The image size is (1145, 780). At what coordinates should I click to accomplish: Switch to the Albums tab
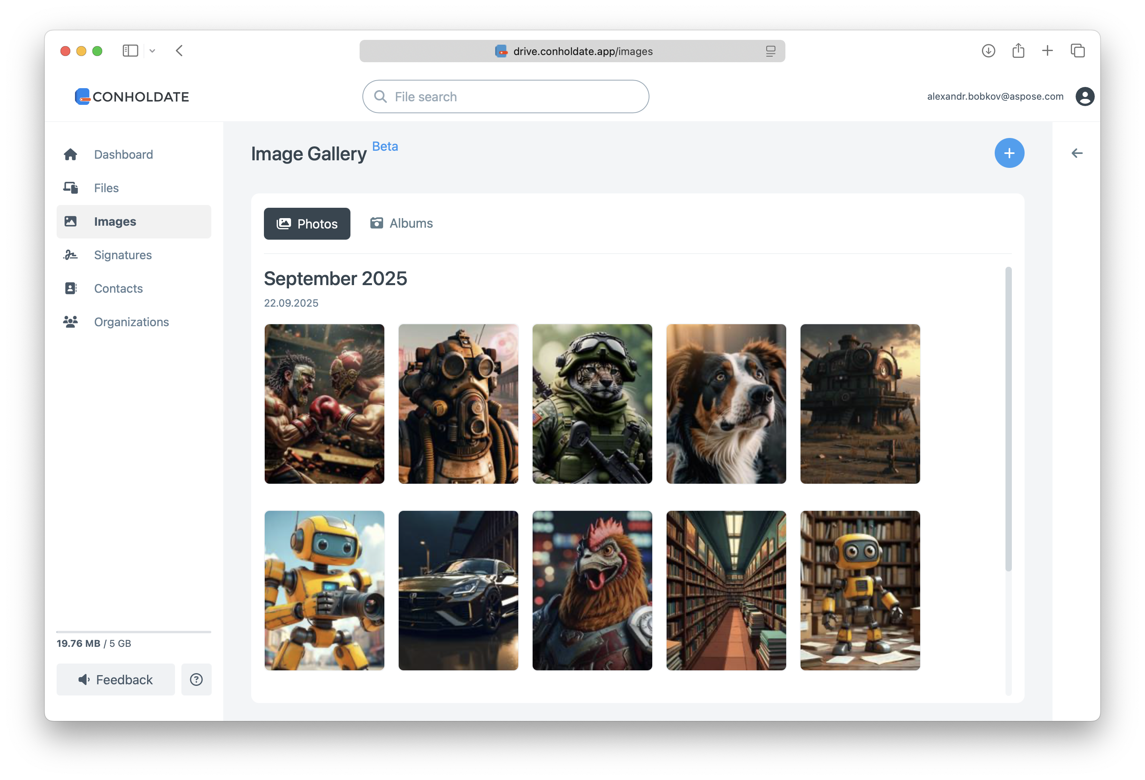(401, 223)
